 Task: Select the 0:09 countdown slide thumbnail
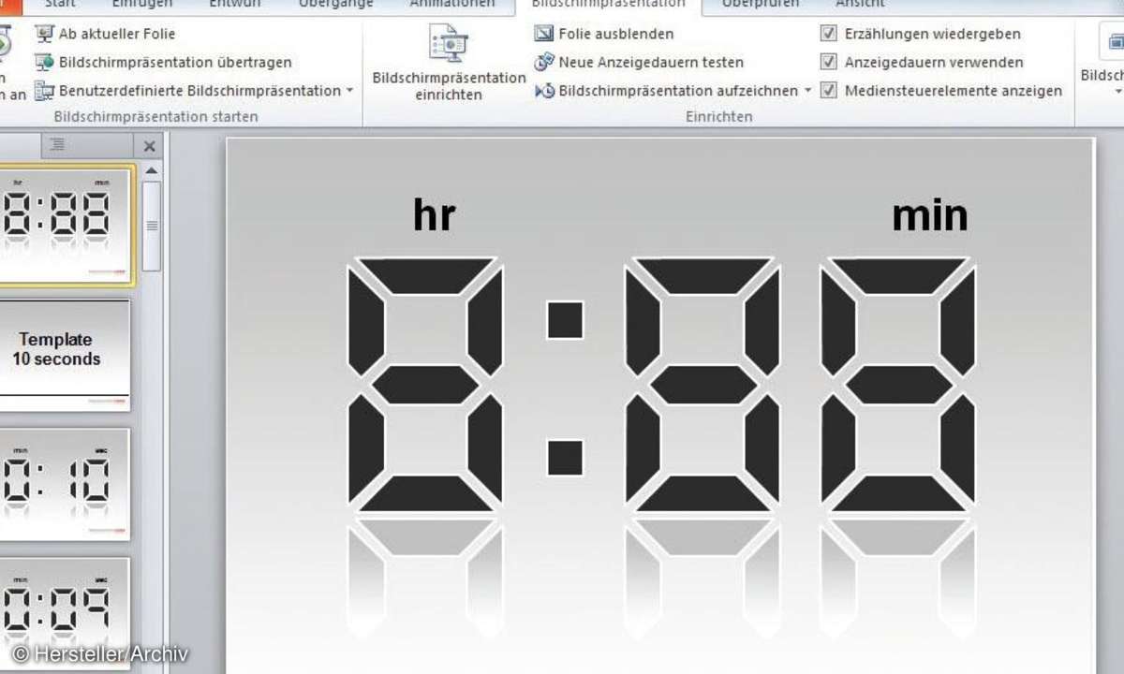click(64, 613)
